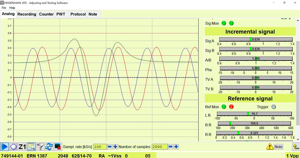Click the red Ref Mon indicator
The height and width of the screenshot is (158, 300).
(x=231, y=107)
